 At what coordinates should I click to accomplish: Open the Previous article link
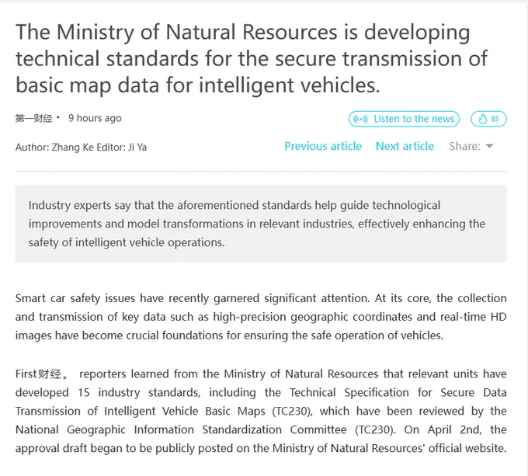point(323,146)
